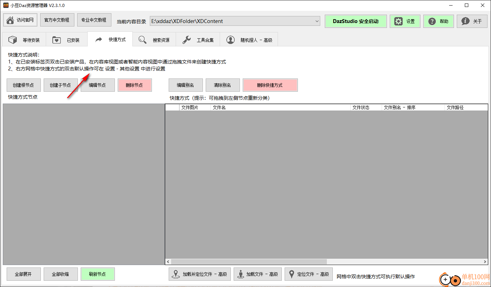Open 专业中文教程
Viewport: 491px width, 287px height.
94,20
